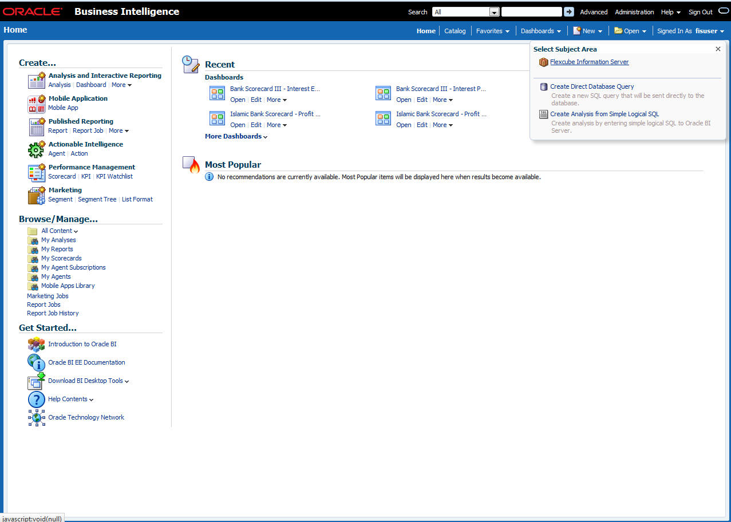Click Bank Scorecard III - Interest P... dashboard icon
This screenshot has height=522, width=731.
click(383, 93)
